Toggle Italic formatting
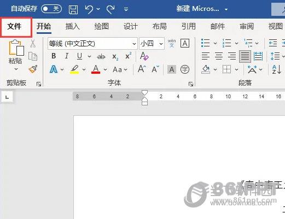 [67, 56]
